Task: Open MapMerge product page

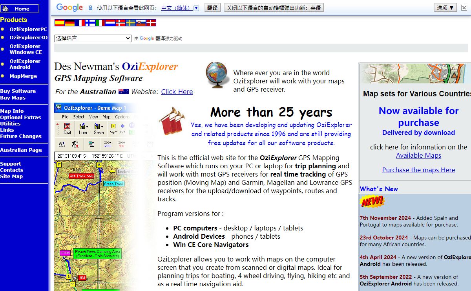Action: pyautogui.click(x=23, y=76)
